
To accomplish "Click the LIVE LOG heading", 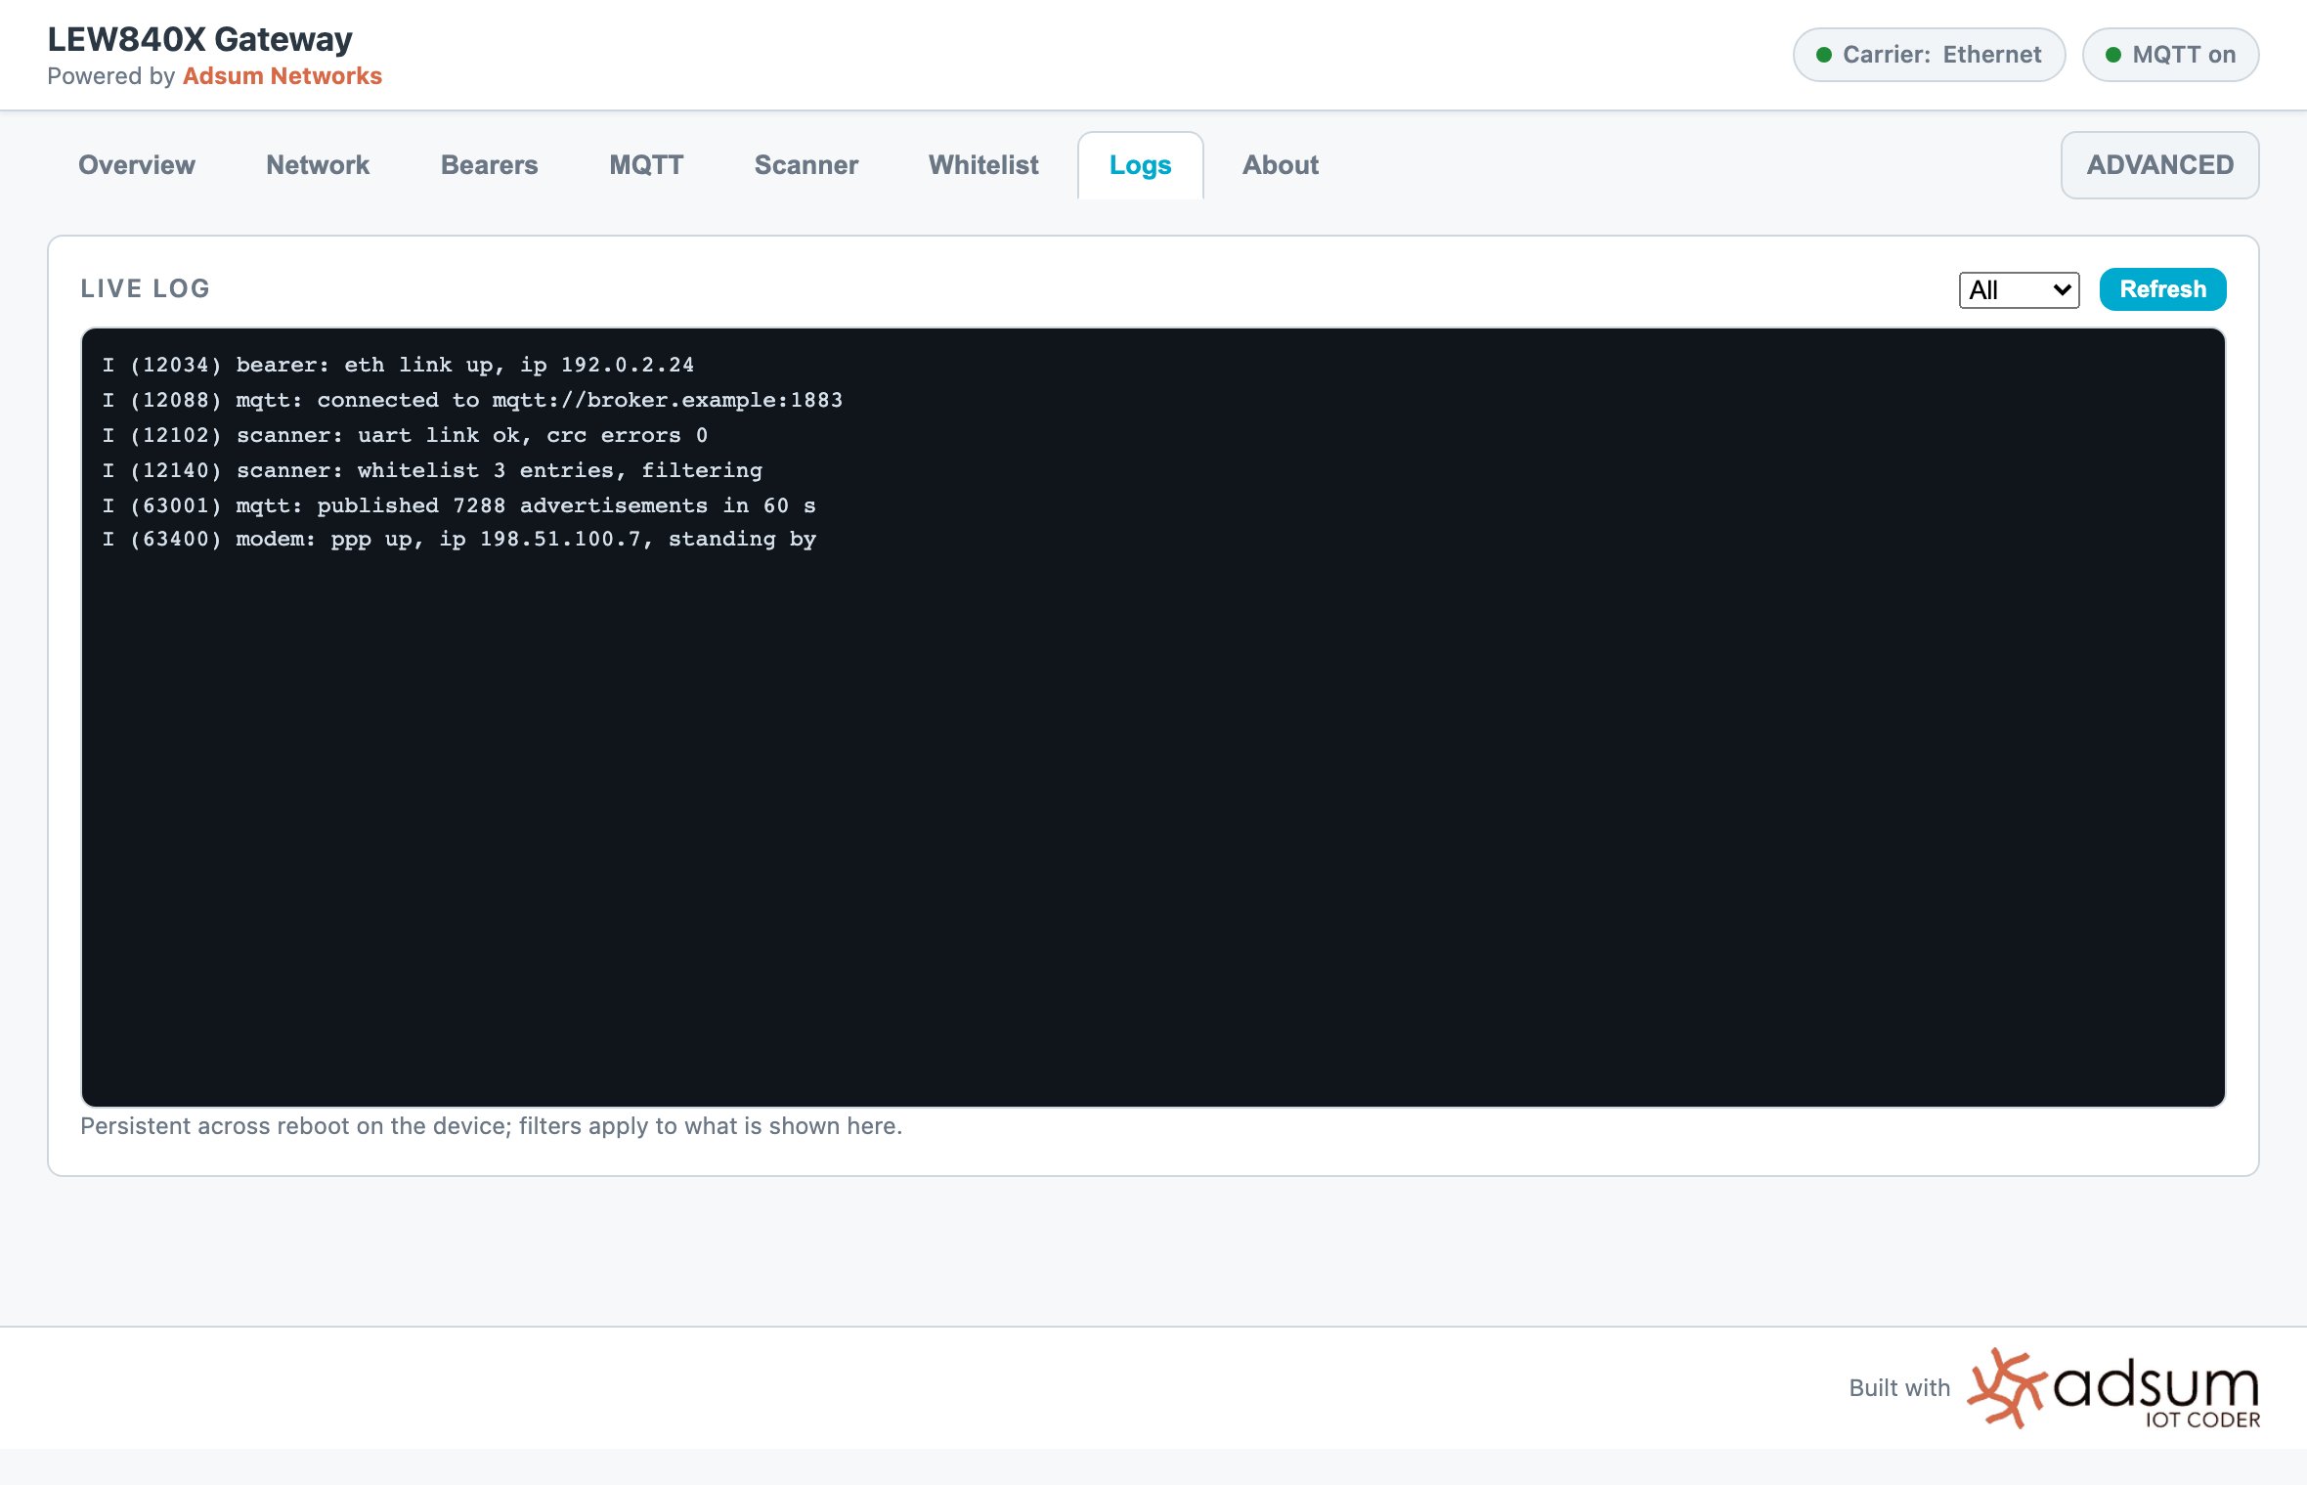I will pyautogui.click(x=146, y=288).
